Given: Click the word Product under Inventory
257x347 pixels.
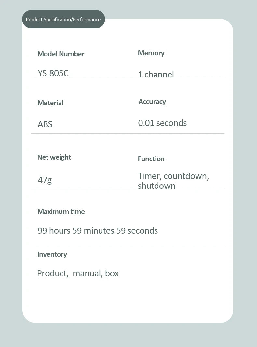Looking at the screenshot, I should (x=52, y=273).
